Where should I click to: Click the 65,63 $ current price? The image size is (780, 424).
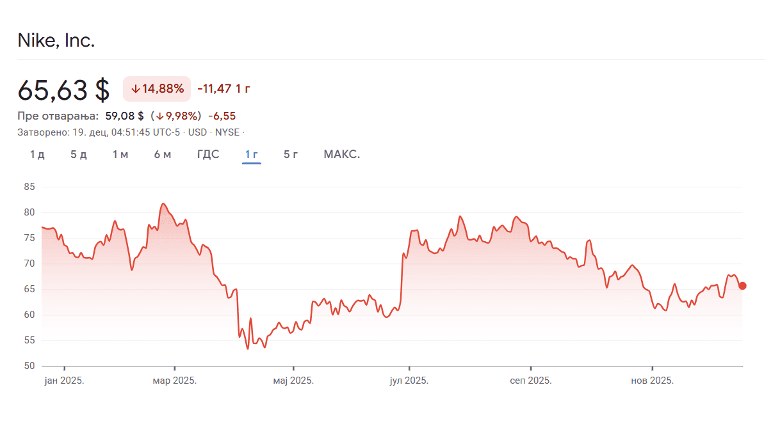pos(64,90)
